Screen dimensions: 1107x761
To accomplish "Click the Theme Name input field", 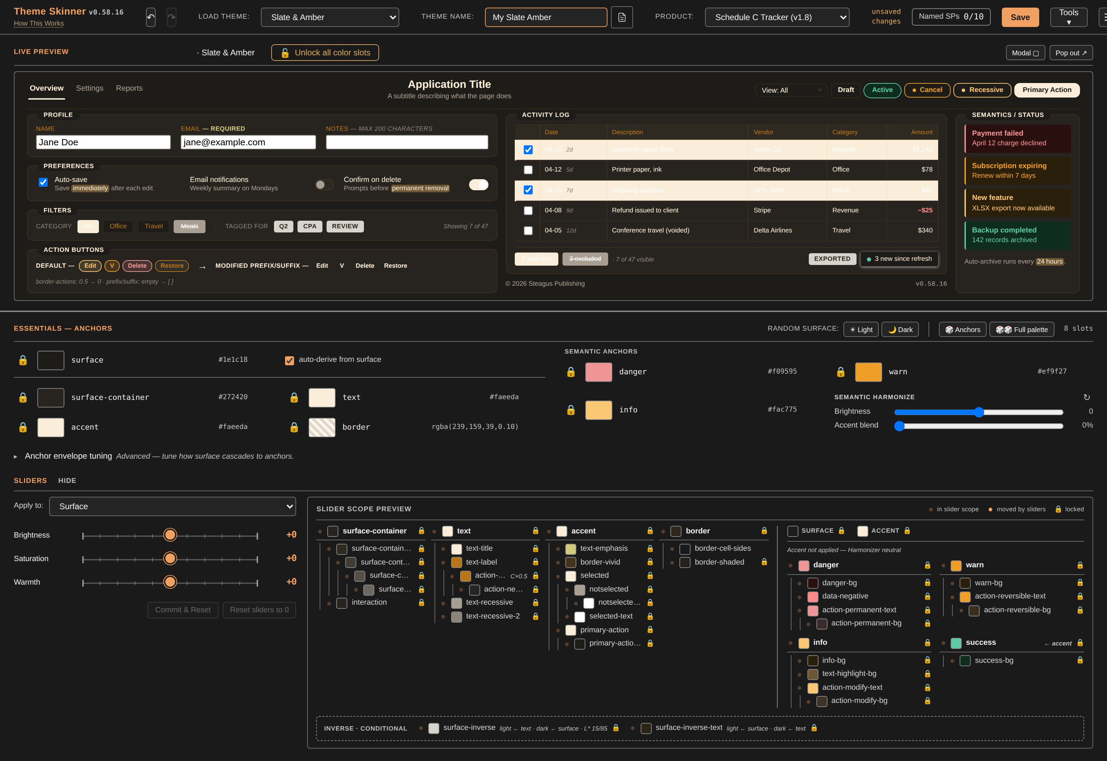I will pyautogui.click(x=546, y=17).
